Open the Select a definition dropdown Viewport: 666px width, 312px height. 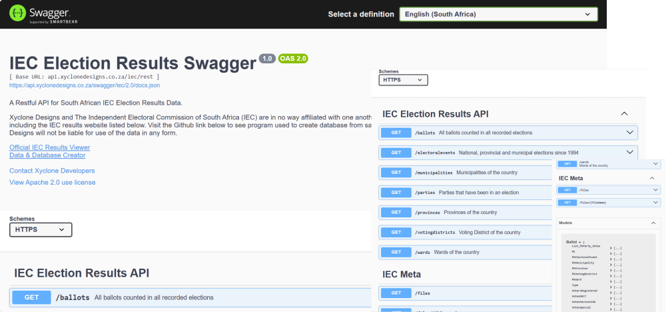pos(498,14)
